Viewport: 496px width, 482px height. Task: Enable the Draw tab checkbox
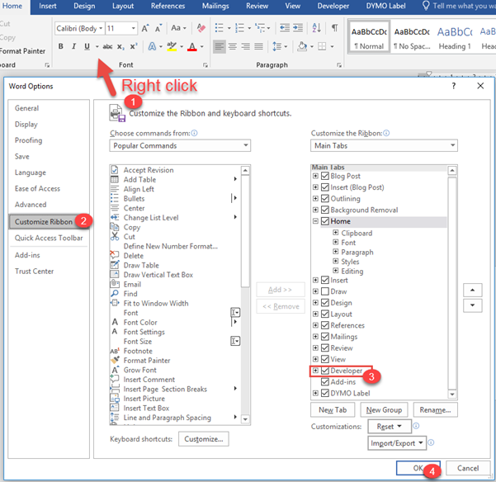coord(325,291)
